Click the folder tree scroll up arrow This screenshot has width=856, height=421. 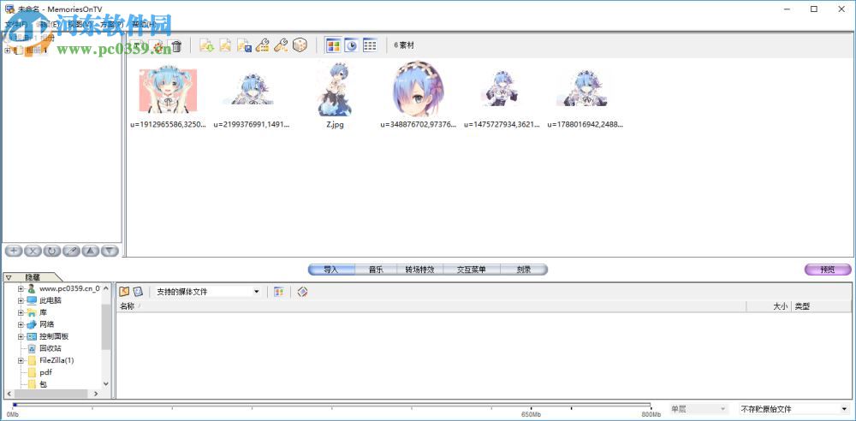pyautogui.click(x=106, y=288)
